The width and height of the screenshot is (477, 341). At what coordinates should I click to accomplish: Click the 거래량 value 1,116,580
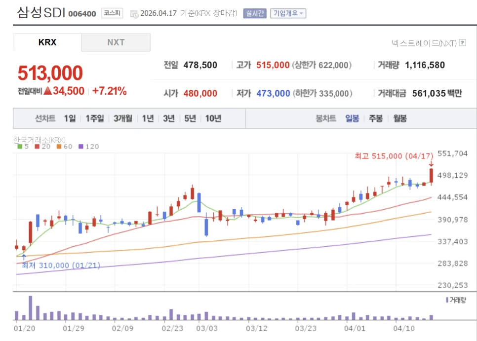click(425, 65)
